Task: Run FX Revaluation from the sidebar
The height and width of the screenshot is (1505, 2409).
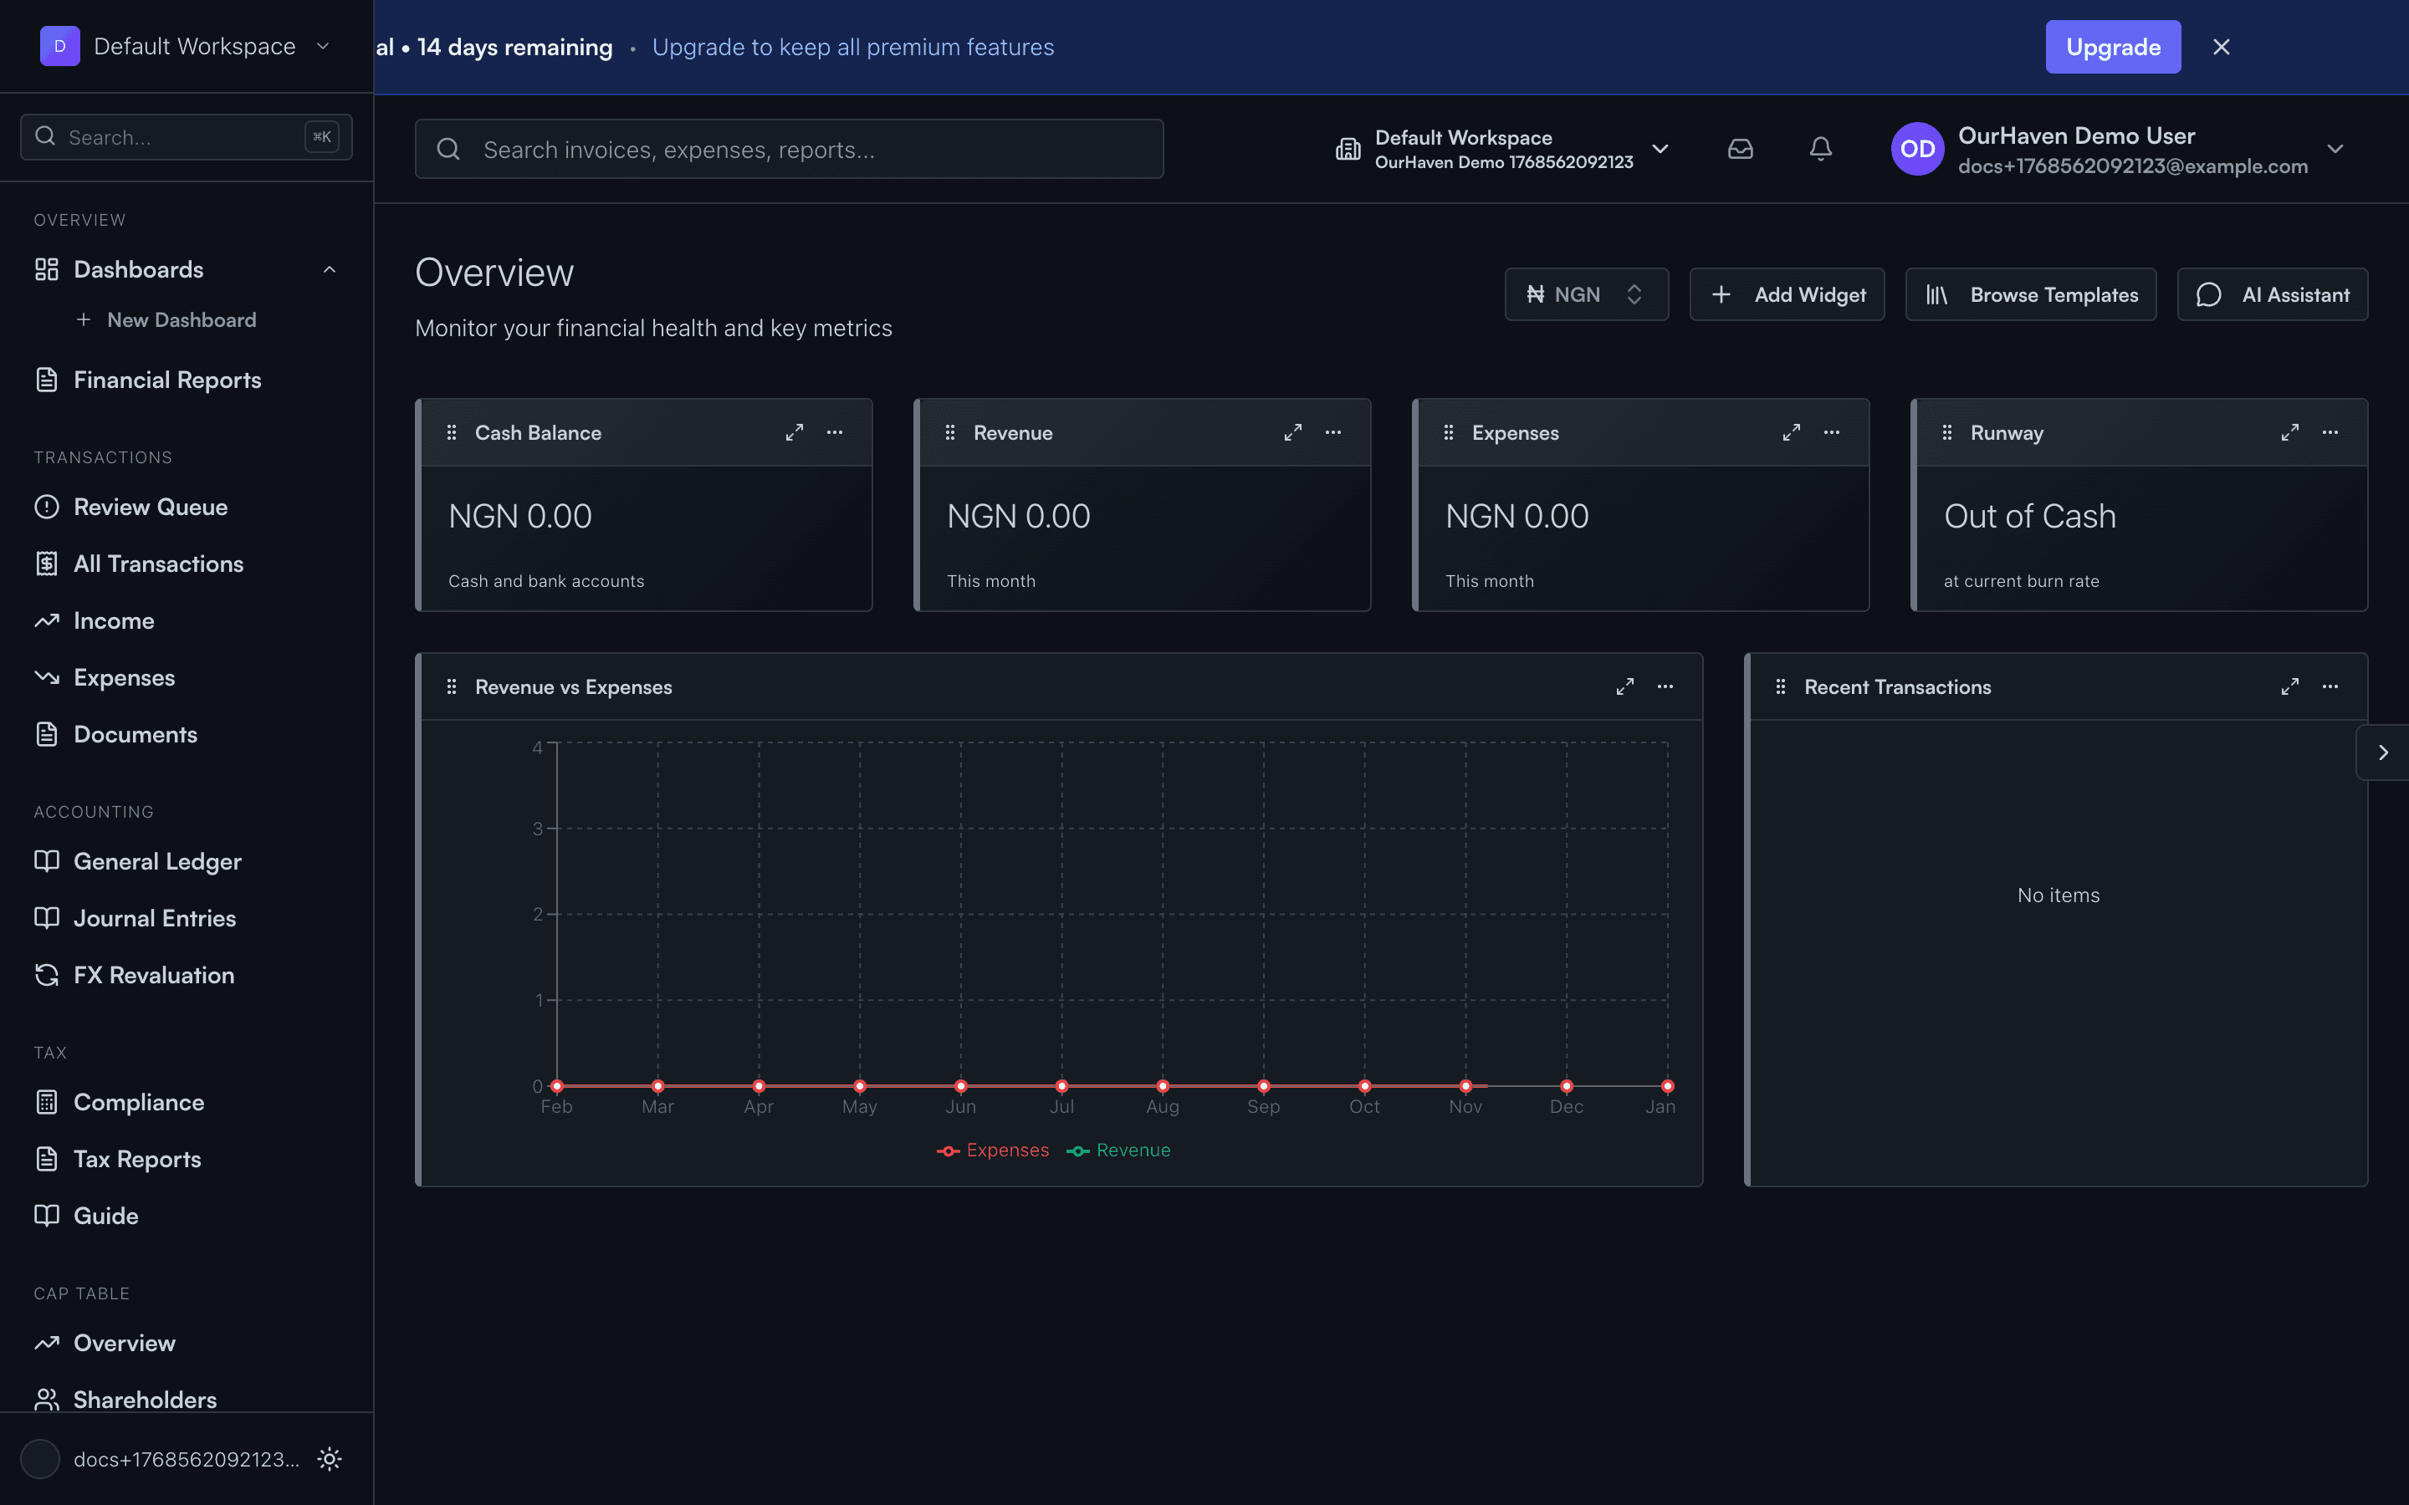Action: point(154,974)
